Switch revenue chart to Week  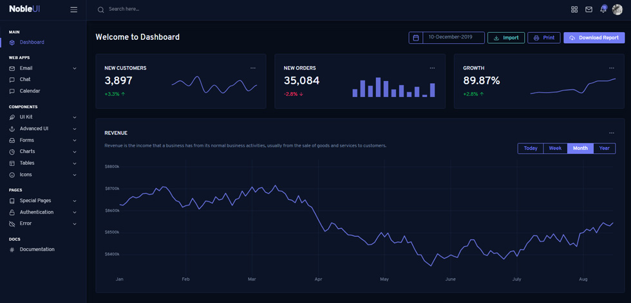[x=555, y=149]
